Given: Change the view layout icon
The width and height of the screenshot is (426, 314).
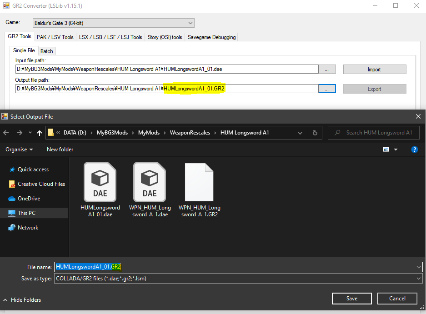Looking at the screenshot, I should click(x=386, y=150).
